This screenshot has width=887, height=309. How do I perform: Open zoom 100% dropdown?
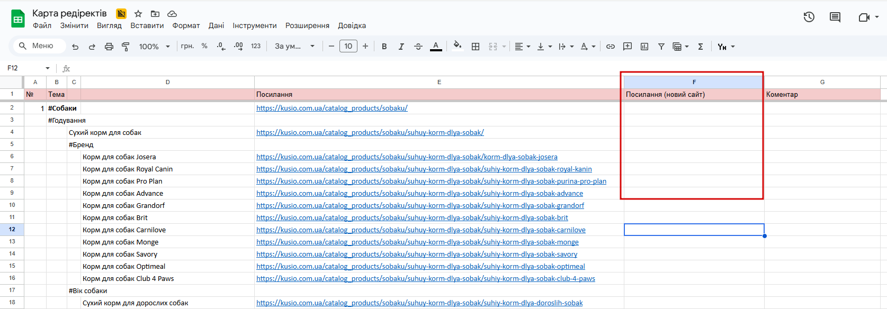coord(154,47)
